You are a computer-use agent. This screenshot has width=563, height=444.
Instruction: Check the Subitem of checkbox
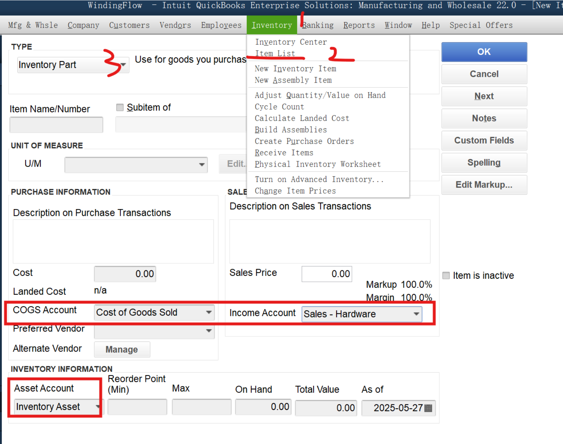pyautogui.click(x=120, y=108)
